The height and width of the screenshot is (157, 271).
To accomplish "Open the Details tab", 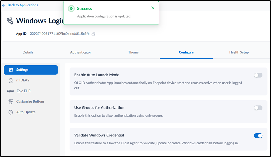I will 28,52.
